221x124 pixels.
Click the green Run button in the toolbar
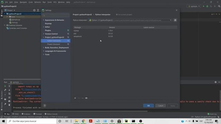pos(203,6)
